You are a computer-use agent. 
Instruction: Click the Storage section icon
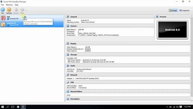tap(68, 54)
